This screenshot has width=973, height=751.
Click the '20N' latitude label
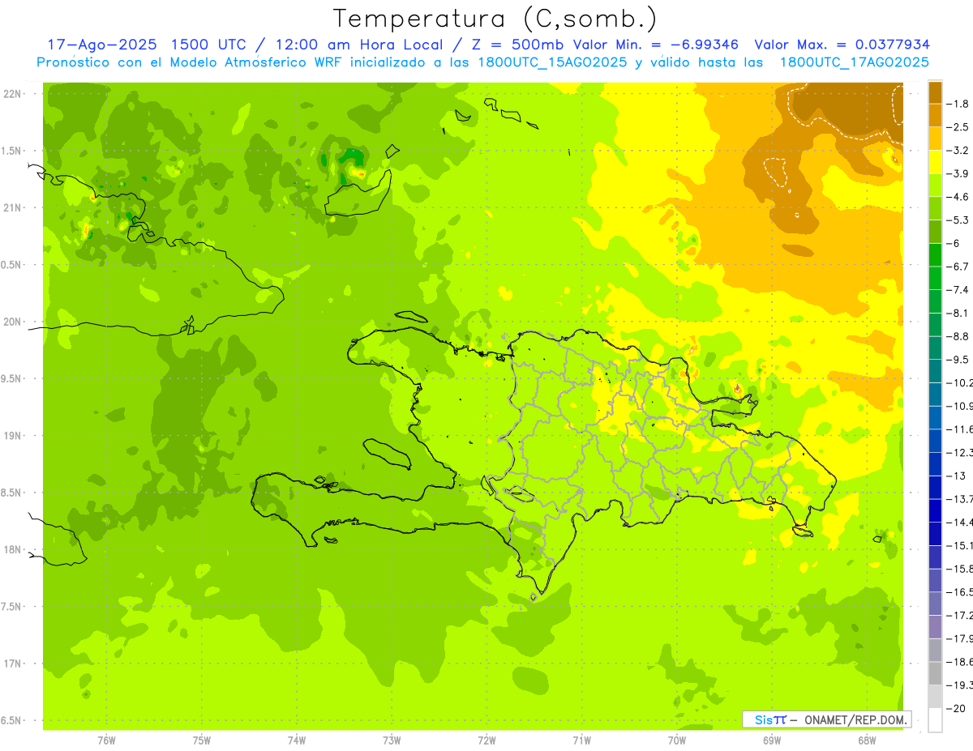tap(13, 322)
